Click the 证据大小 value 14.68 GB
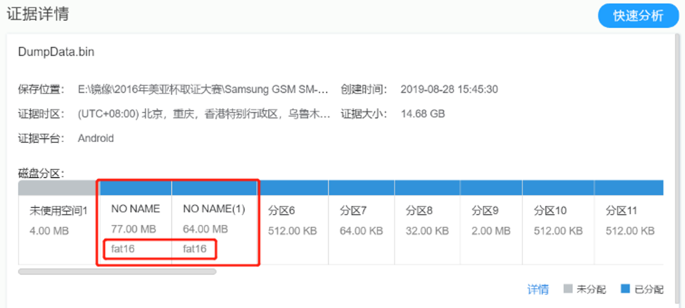685x308 pixels. (423, 114)
